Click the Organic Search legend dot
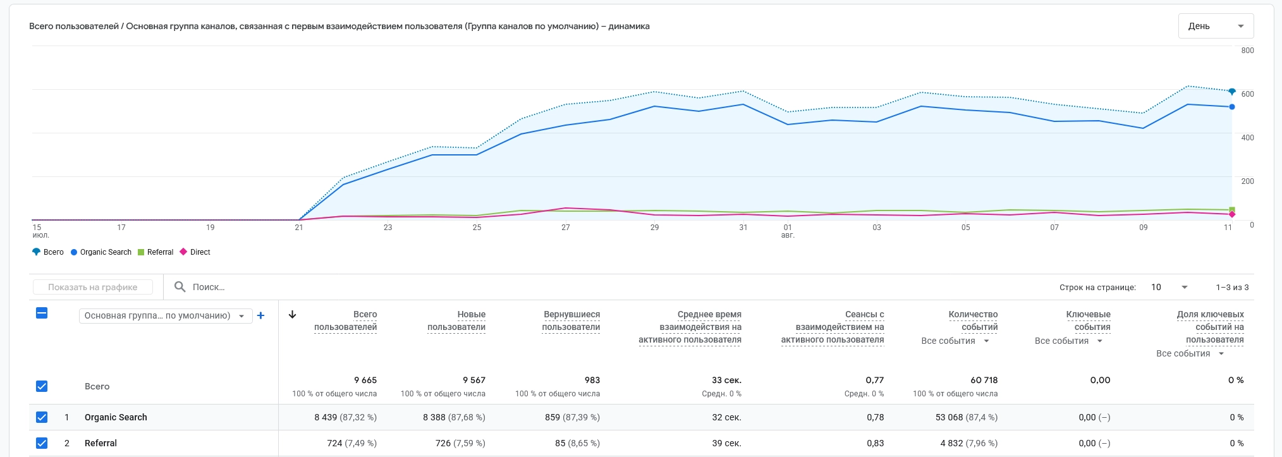 point(74,252)
